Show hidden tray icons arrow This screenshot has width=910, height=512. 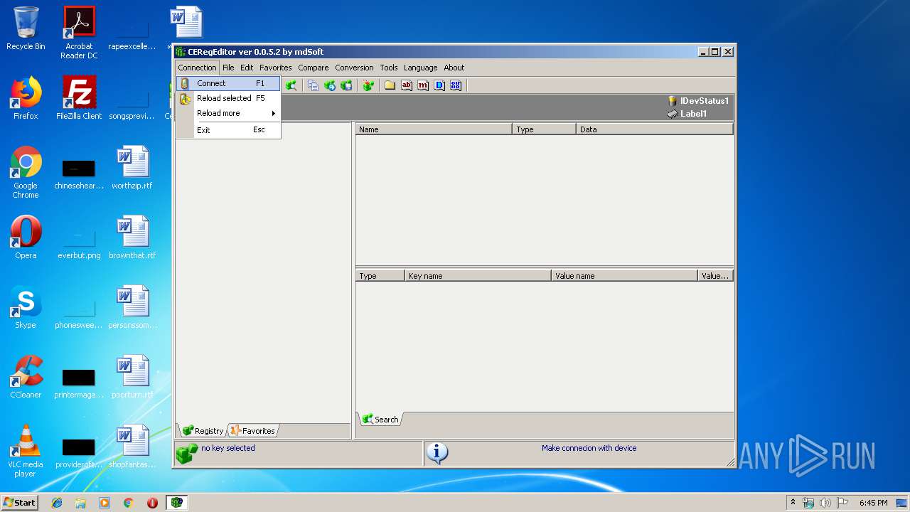(793, 503)
